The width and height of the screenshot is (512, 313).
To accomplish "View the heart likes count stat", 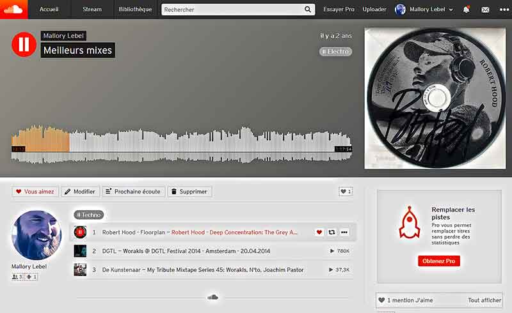I will point(346,192).
